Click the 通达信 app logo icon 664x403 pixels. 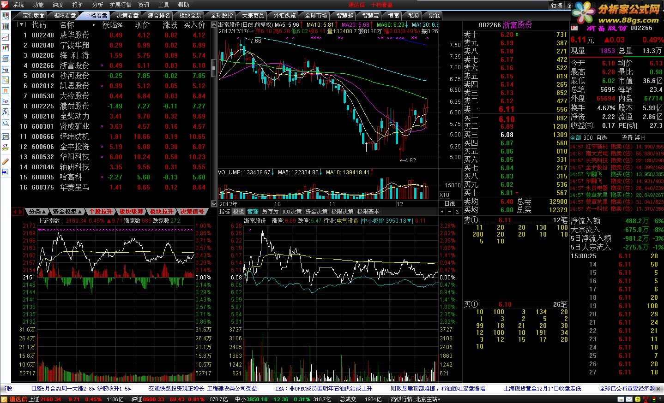[4, 5]
